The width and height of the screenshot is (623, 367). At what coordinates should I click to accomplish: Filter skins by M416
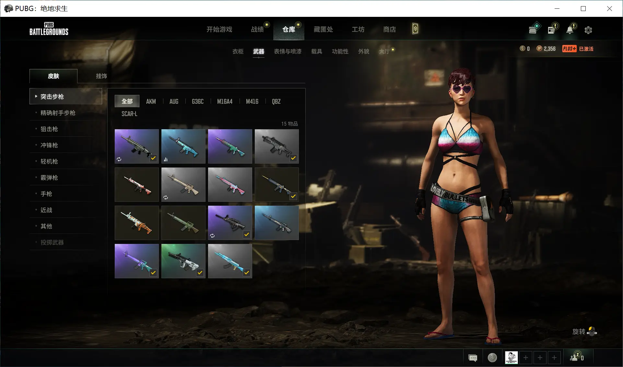pos(252,101)
